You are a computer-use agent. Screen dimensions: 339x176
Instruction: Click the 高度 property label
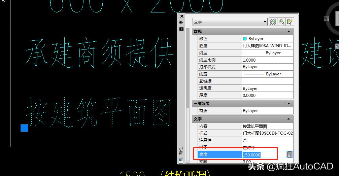pos(203,154)
